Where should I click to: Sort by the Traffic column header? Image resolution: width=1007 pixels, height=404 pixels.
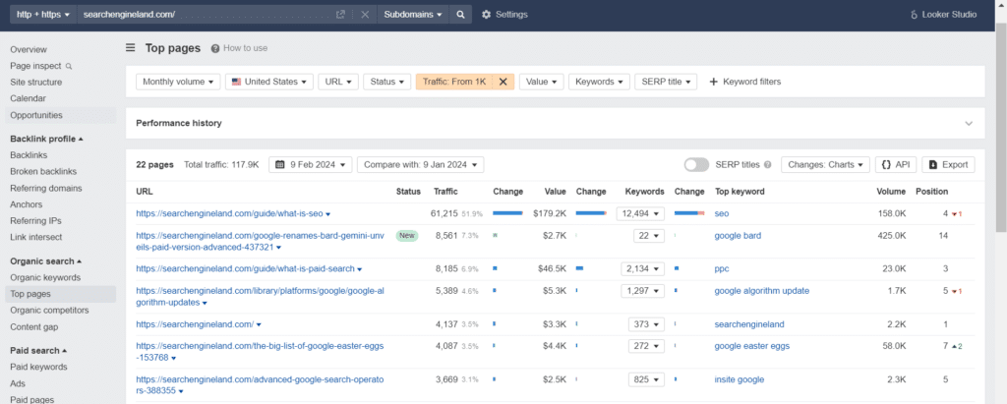tap(445, 192)
